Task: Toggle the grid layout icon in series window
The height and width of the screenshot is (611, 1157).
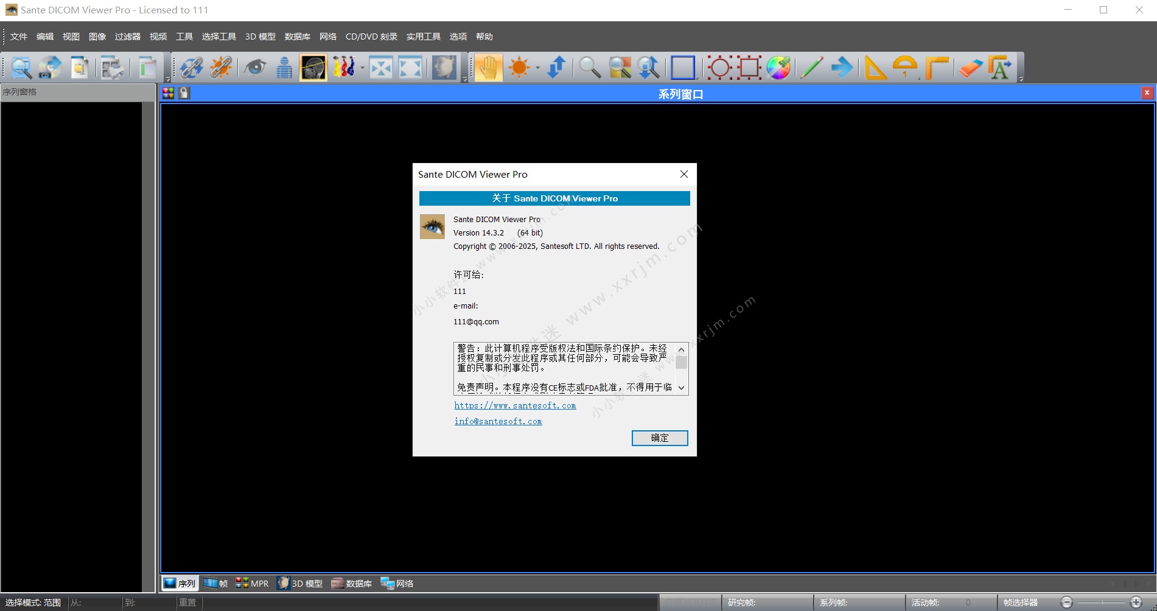Action: (x=169, y=93)
